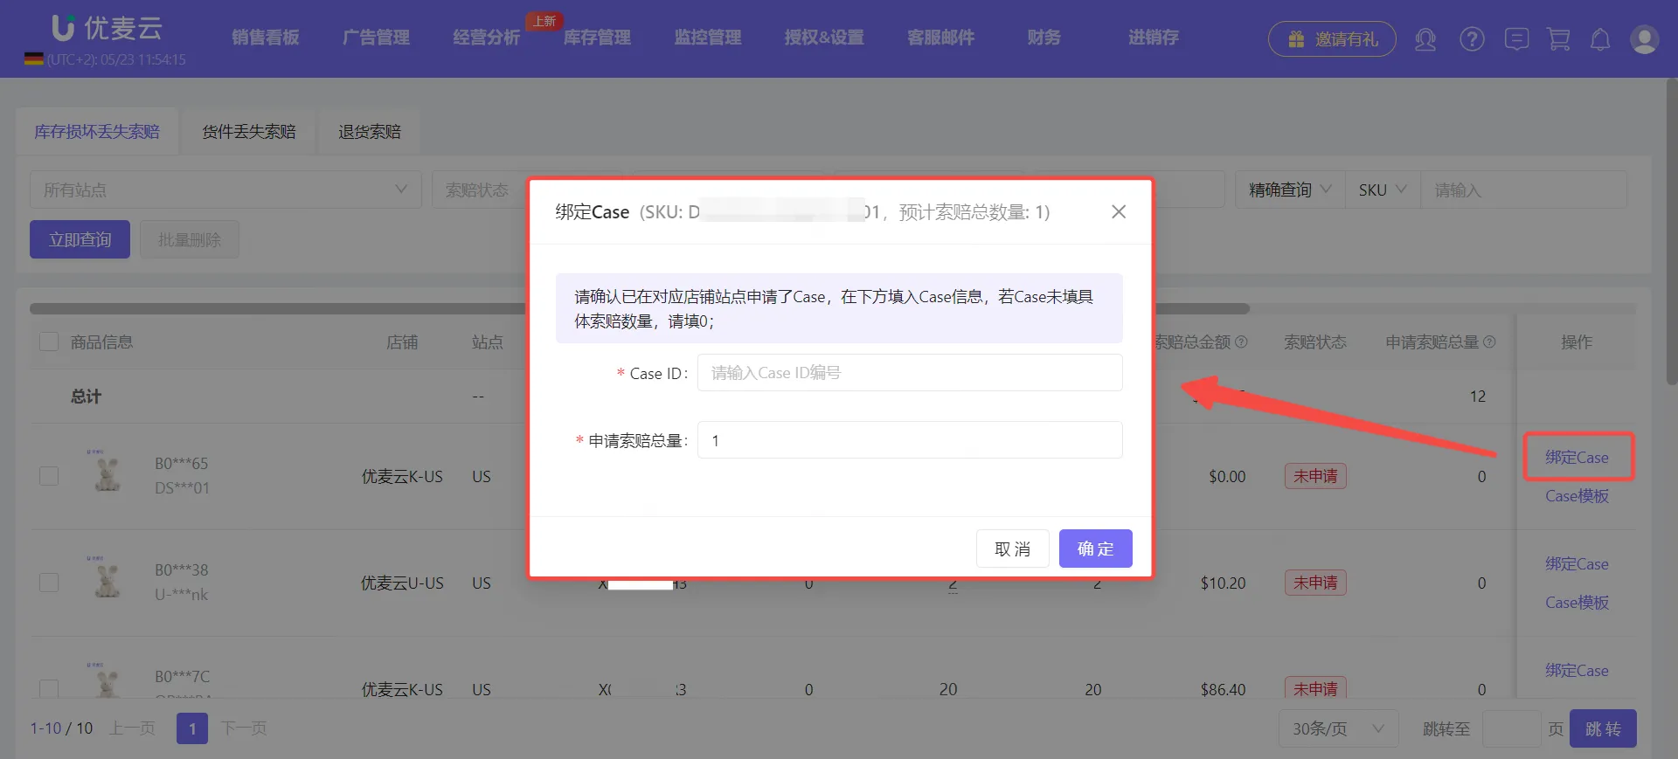Image resolution: width=1678 pixels, height=759 pixels.
Task: Click the 优麦云 logo
Action: click(x=107, y=28)
